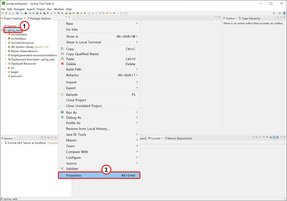
Task: Click the Forward navigation arrow in toolbar
Action: (x=118, y=13)
